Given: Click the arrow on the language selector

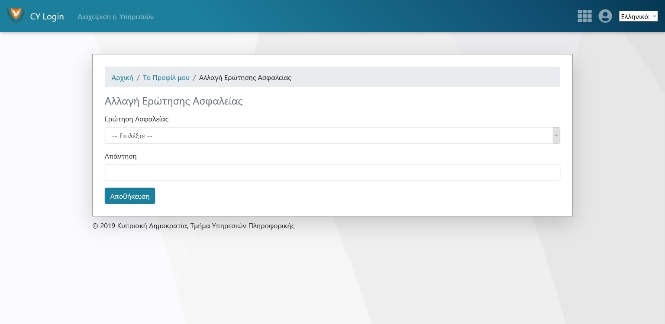Looking at the screenshot, I should point(654,16).
